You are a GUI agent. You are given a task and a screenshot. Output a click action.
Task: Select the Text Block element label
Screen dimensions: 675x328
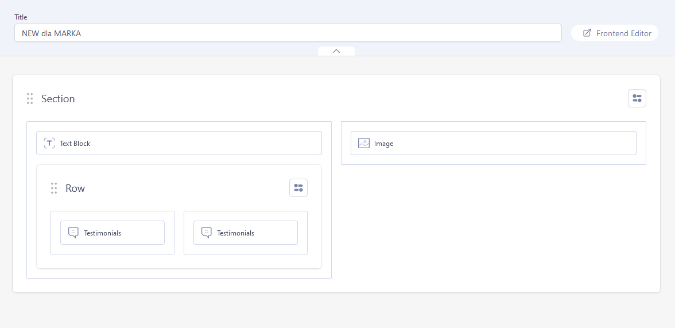(x=75, y=144)
